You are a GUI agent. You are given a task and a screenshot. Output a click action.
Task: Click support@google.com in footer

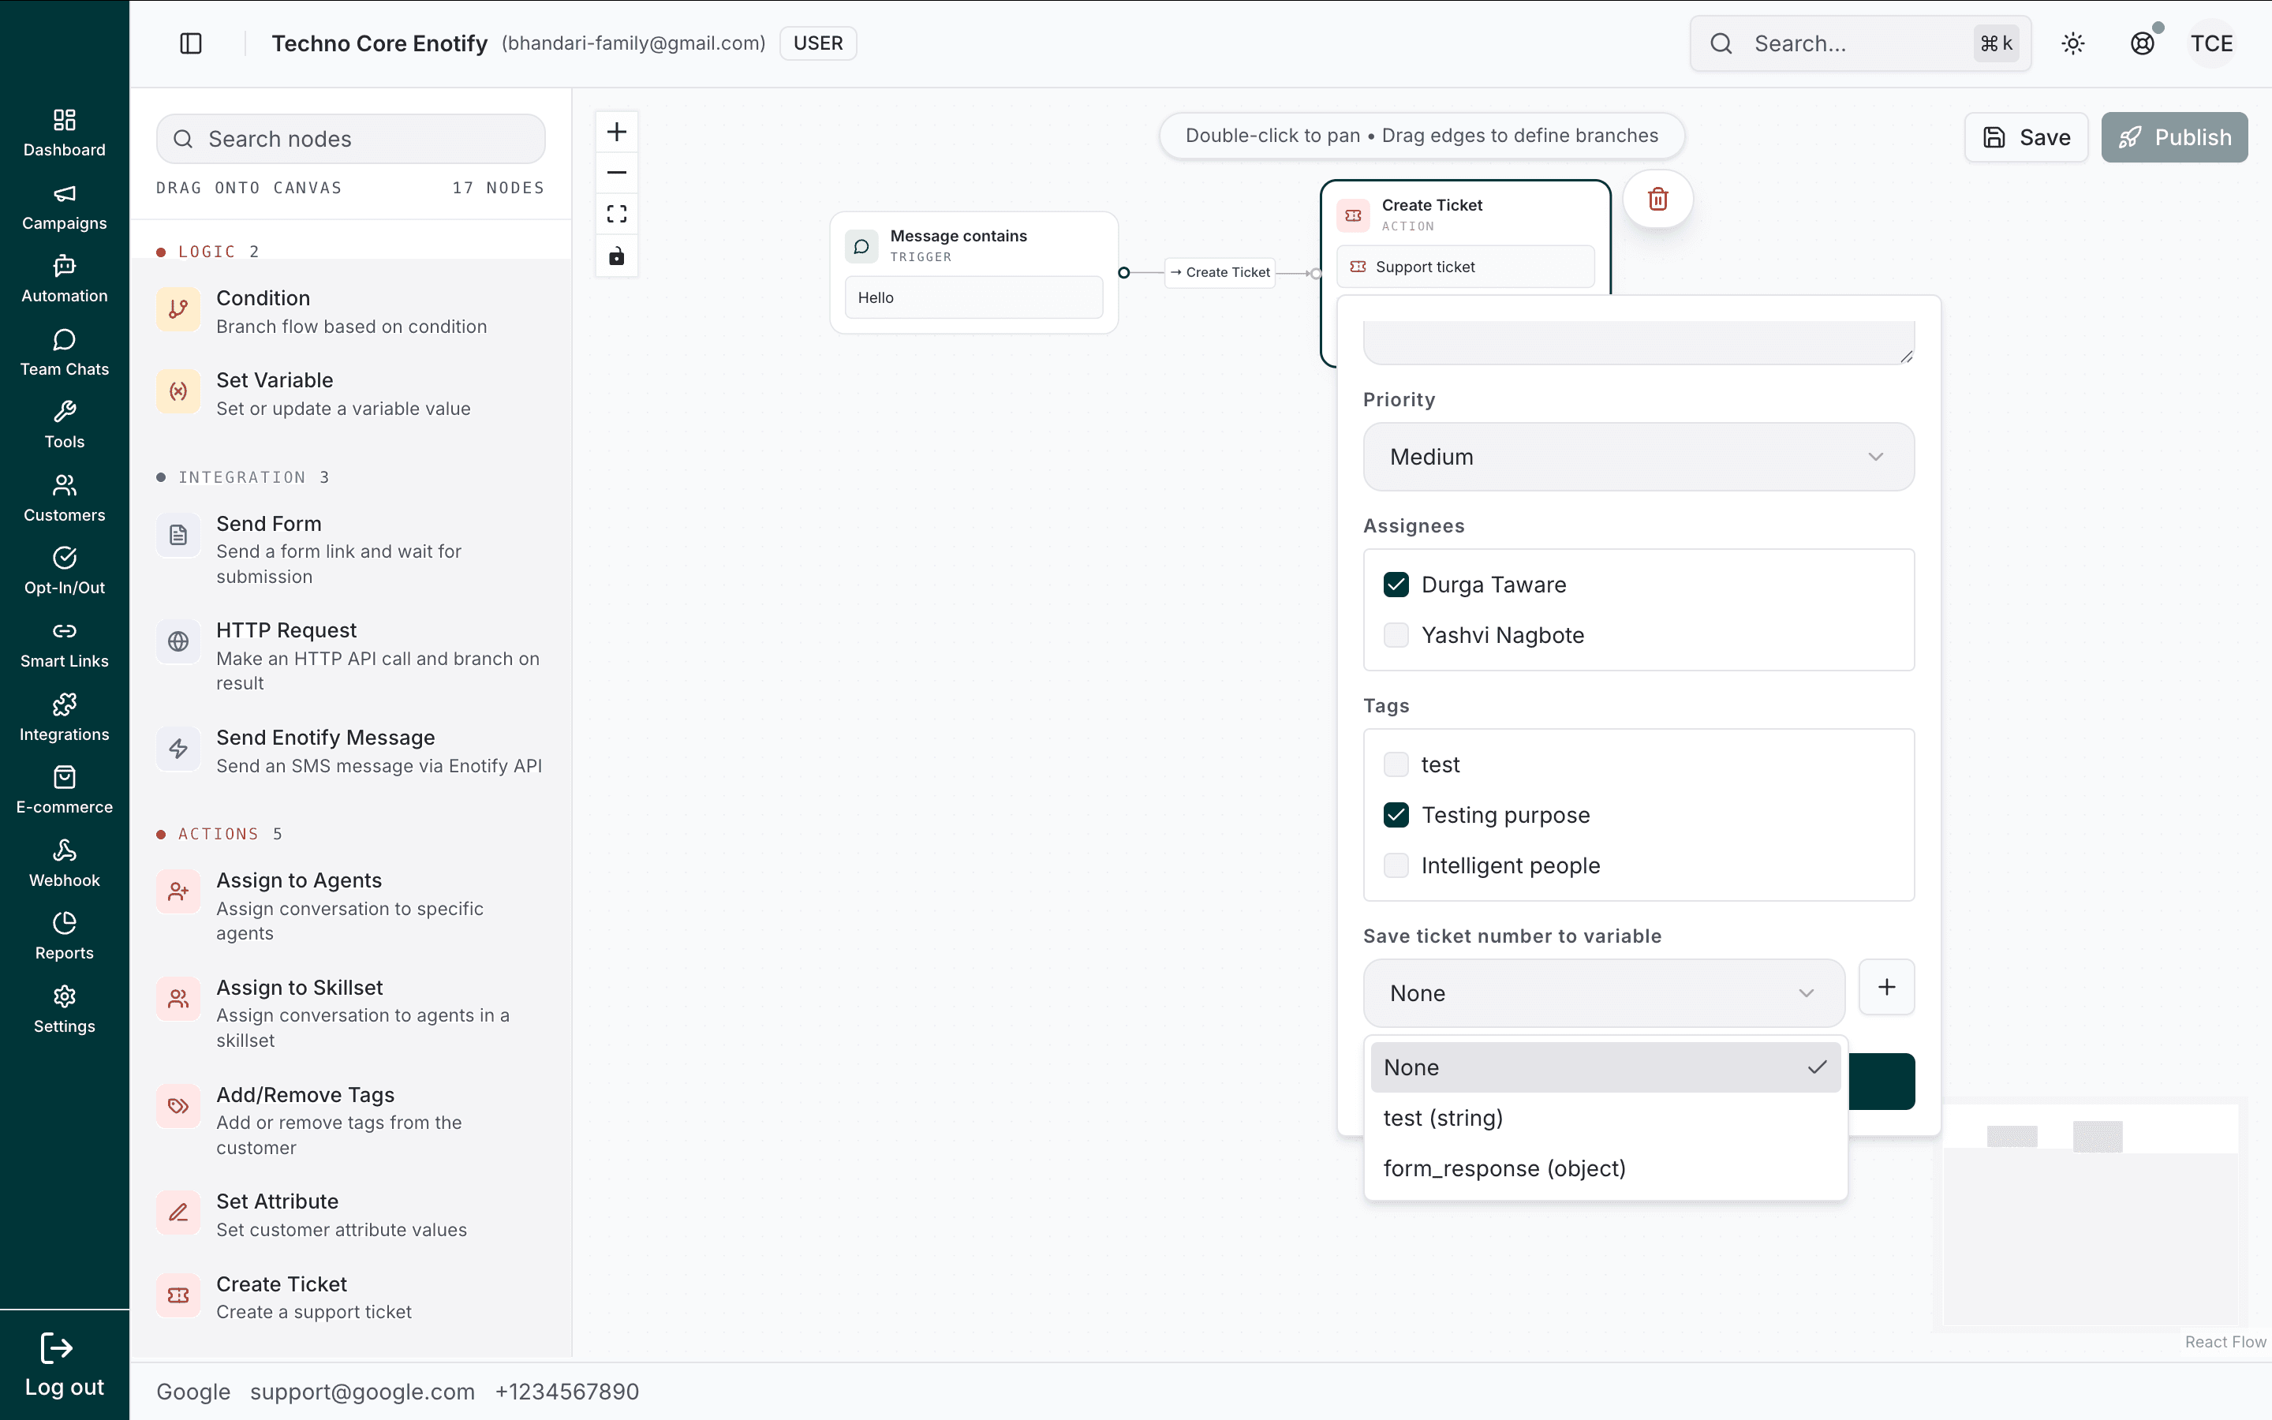pos(362,1391)
